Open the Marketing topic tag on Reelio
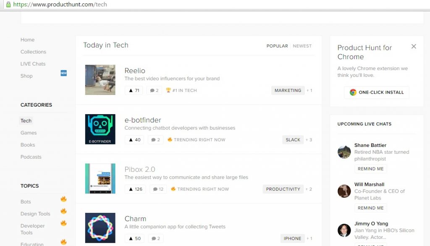The width and height of the screenshot is (430, 246). (x=288, y=90)
